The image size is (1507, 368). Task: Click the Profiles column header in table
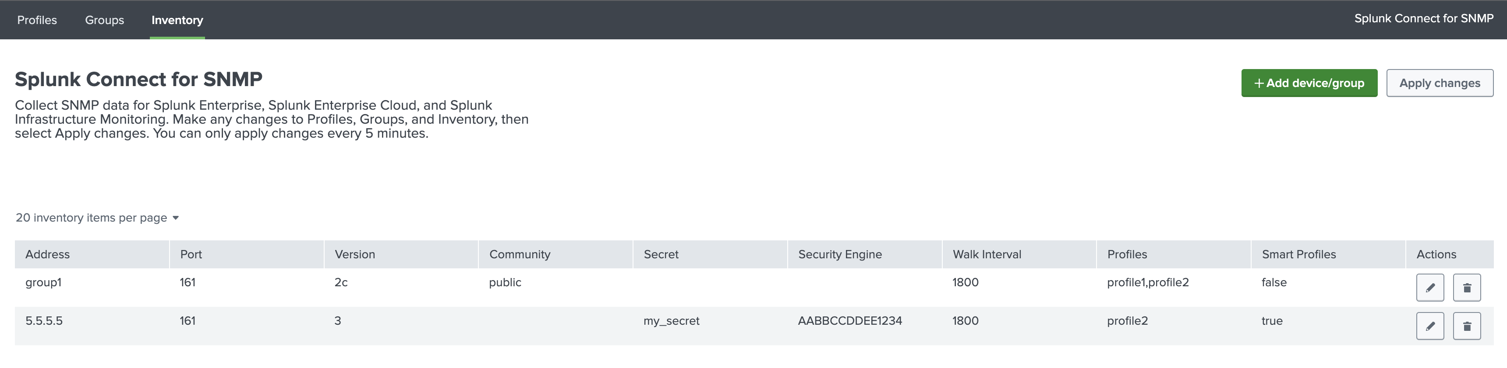1174,254
